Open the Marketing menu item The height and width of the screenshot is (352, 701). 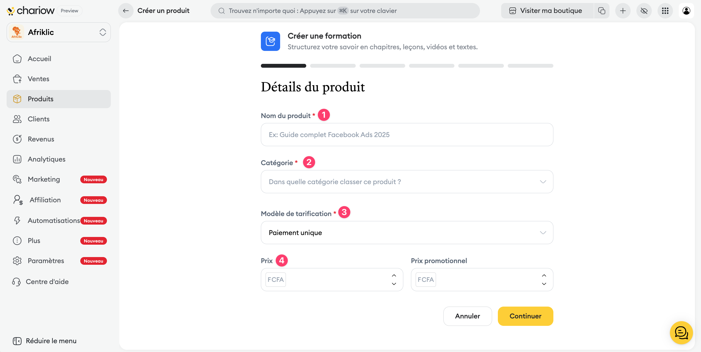tap(44, 179)
